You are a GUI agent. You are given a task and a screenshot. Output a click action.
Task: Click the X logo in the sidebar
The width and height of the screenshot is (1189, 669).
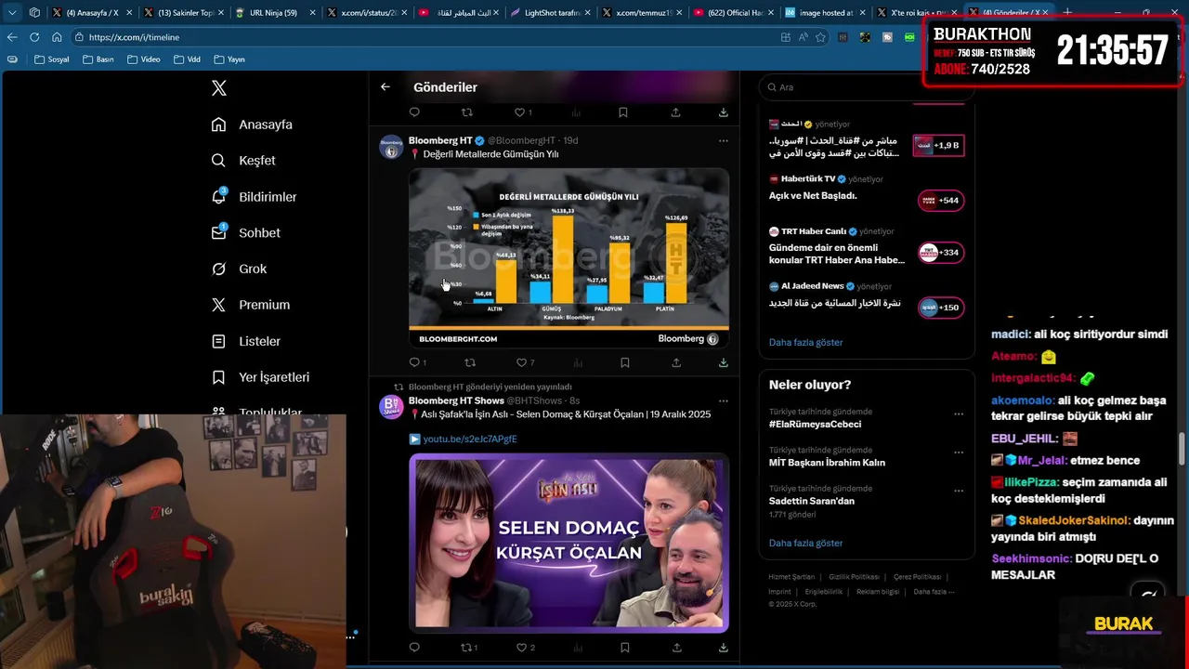tap(219, 88)
